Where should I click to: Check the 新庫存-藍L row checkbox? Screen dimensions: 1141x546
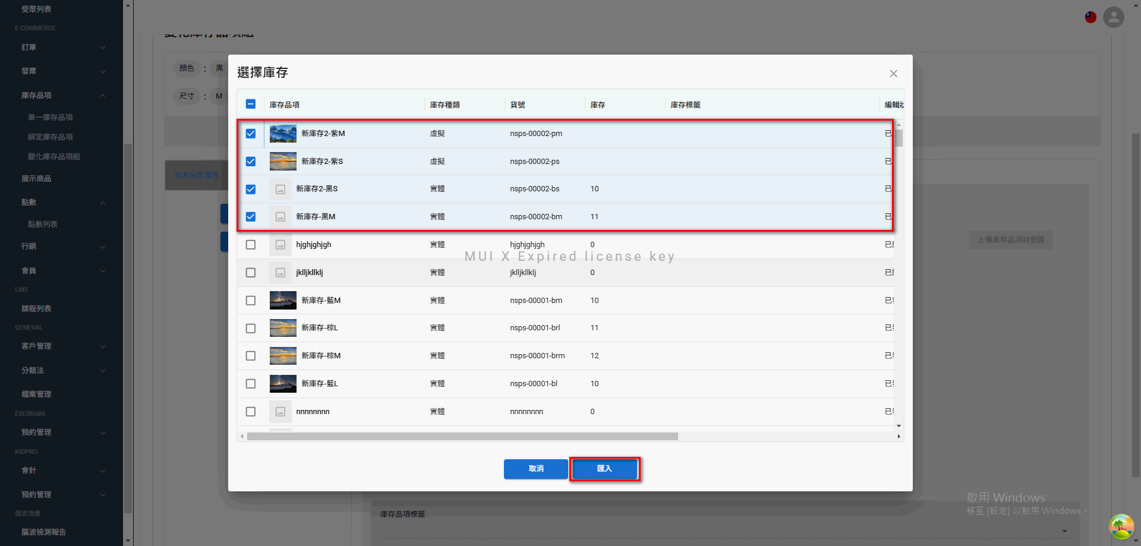[x=251, y=384]
